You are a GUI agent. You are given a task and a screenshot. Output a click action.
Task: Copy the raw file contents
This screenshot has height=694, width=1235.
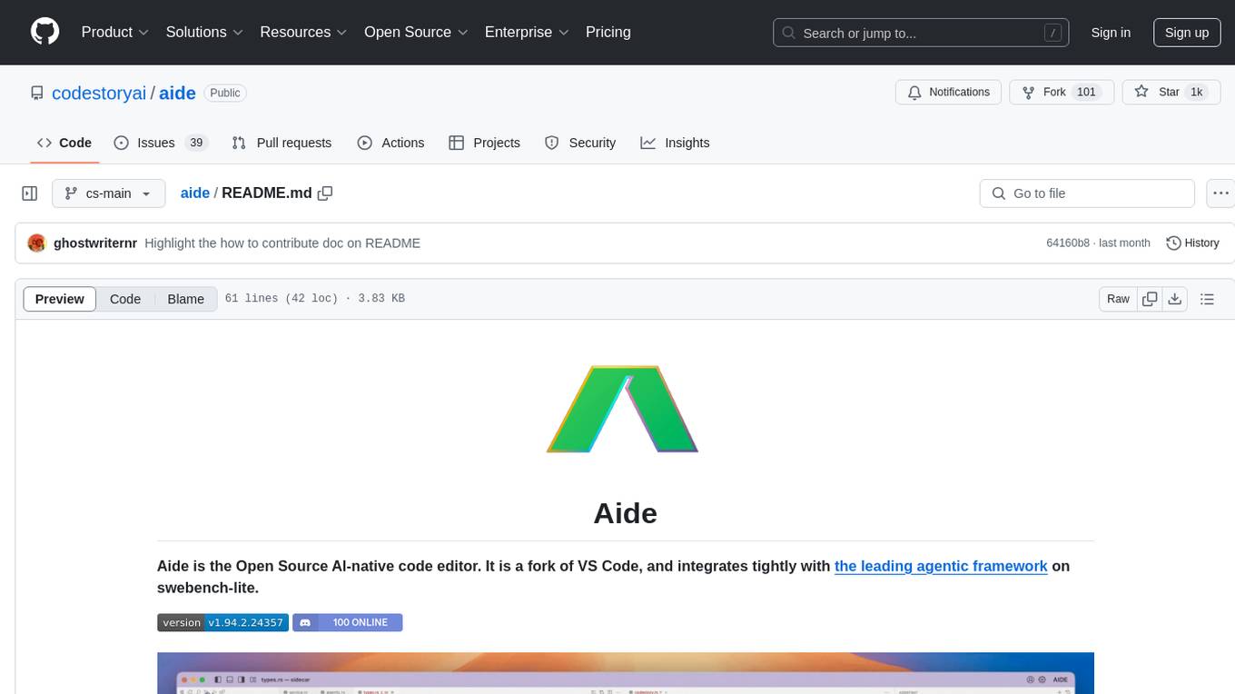pyautogui.click(x=1150, y=299)
